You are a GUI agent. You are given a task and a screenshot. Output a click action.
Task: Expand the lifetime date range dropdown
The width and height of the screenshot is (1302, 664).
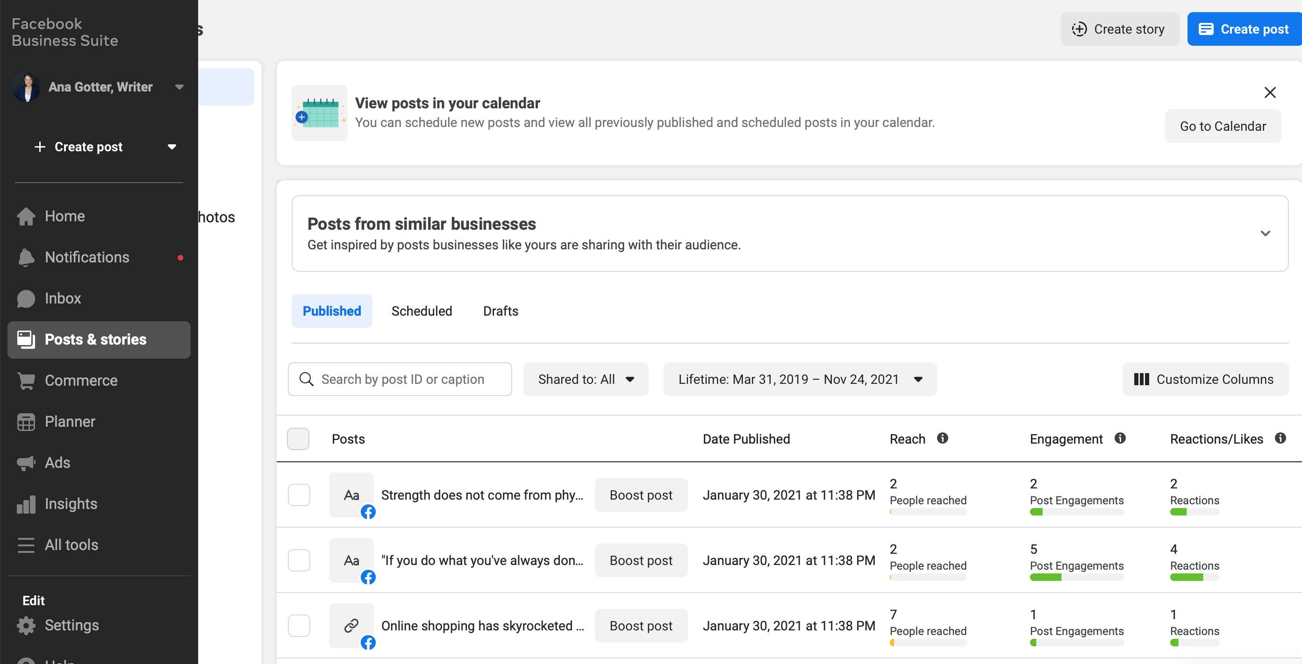point(800,379)
